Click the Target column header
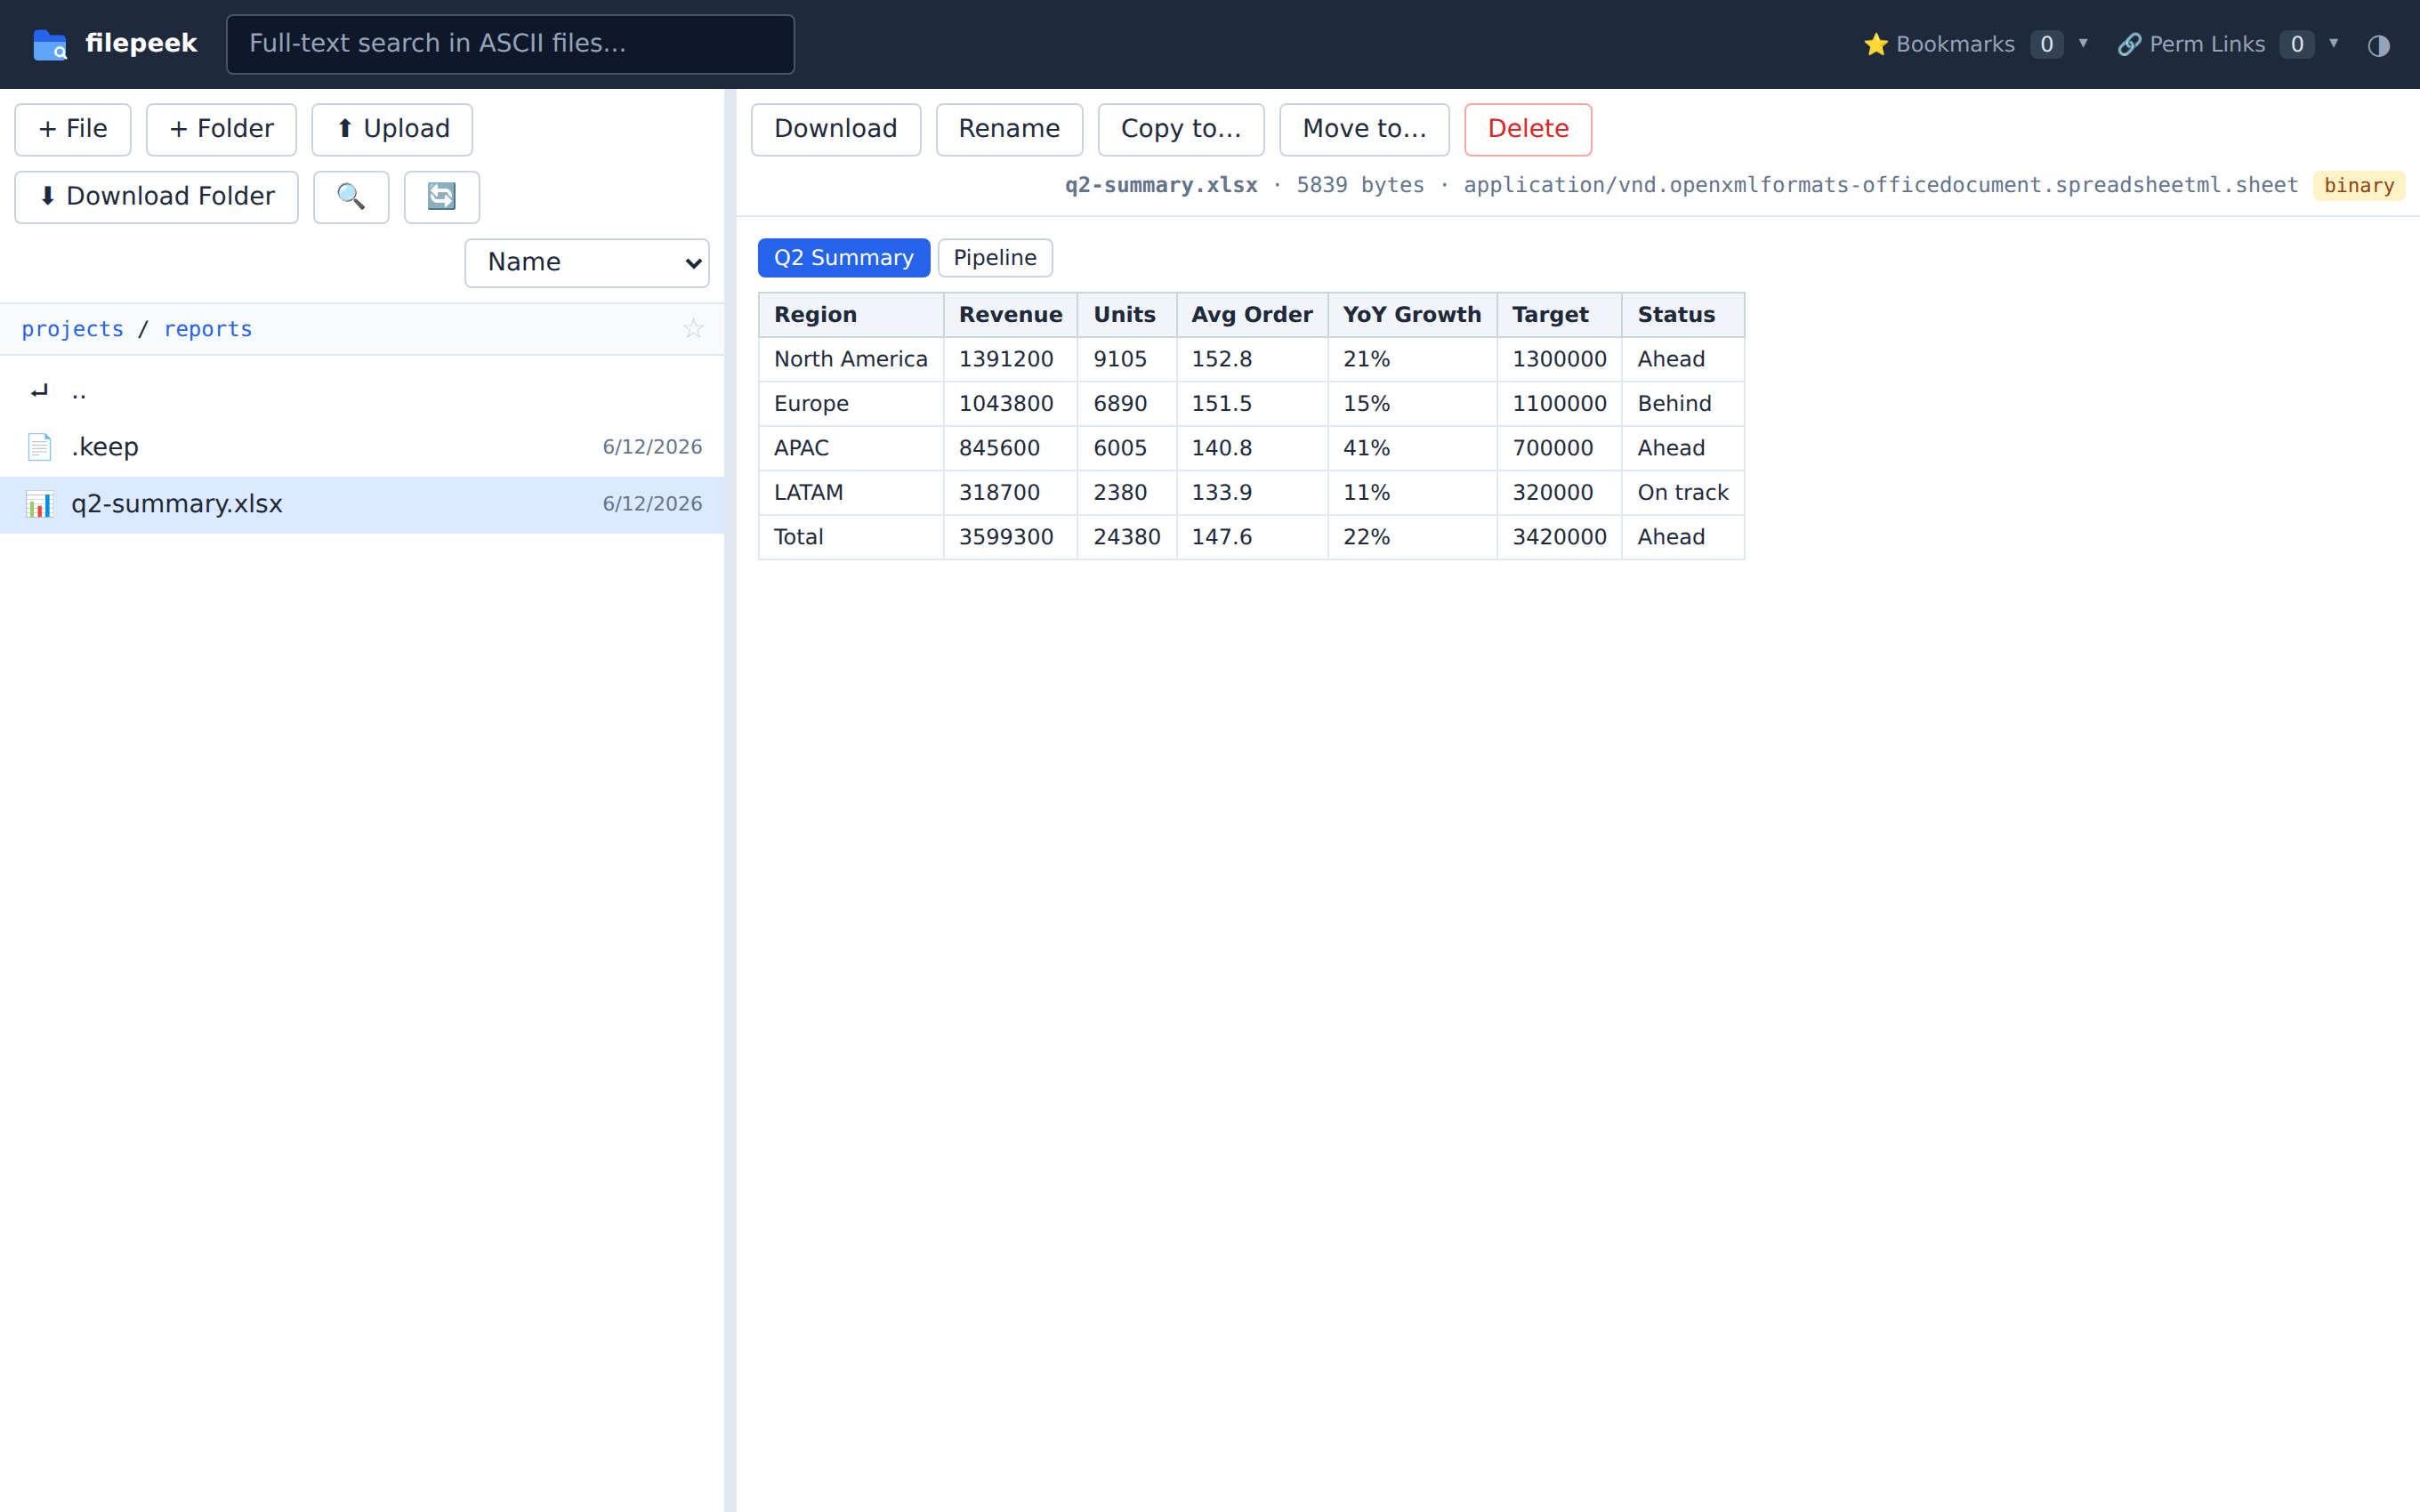Screen dimensions: 2420x1512 [1559, 315]
